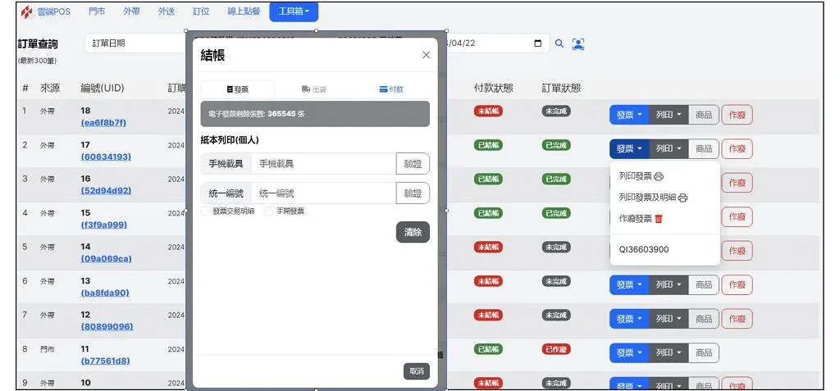This screenshot has width=840, height=391.
Task: Click the member lookup icon beside search
Action: click(579, 44)
